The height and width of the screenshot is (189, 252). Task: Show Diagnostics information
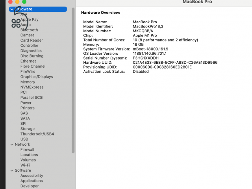[x=31, y=51]
